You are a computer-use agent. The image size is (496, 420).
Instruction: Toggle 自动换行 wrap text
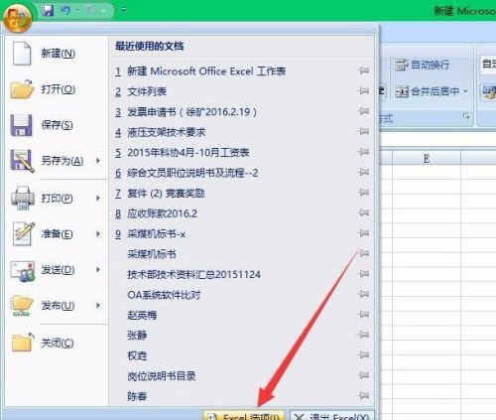pyautogui.click(x=423, y=66)
